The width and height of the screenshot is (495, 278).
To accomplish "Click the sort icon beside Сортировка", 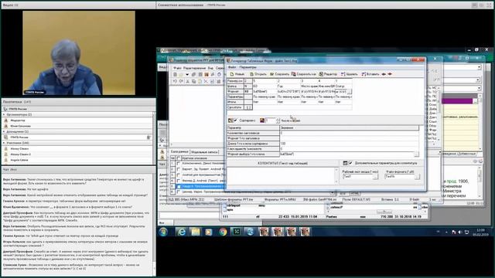I will pyautogui.click(x=230, y=120).
